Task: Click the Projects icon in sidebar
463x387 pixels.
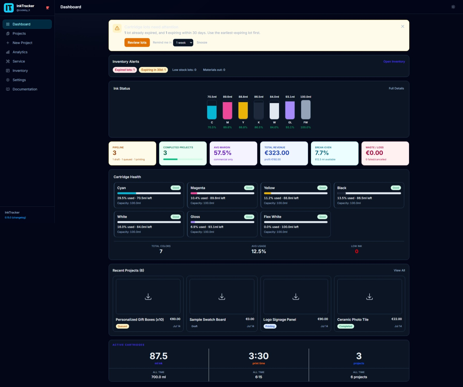Action: (x=8, y=34)
